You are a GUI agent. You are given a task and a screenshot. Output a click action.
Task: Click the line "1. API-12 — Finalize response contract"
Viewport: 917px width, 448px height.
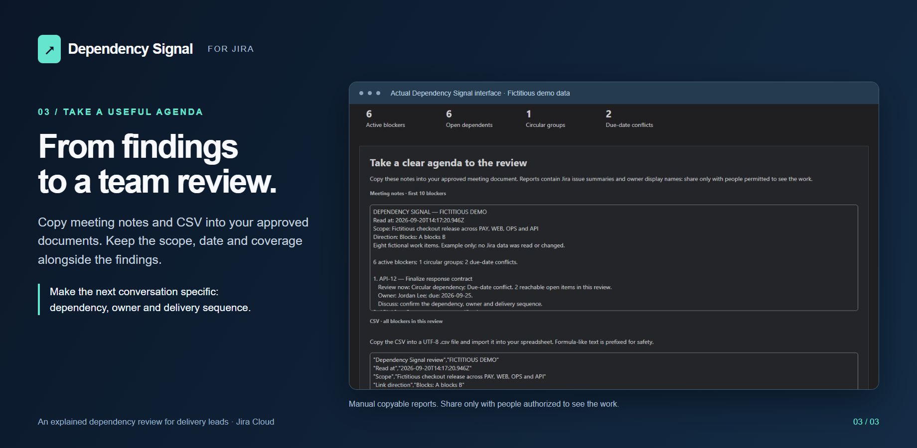click(423, 279)
